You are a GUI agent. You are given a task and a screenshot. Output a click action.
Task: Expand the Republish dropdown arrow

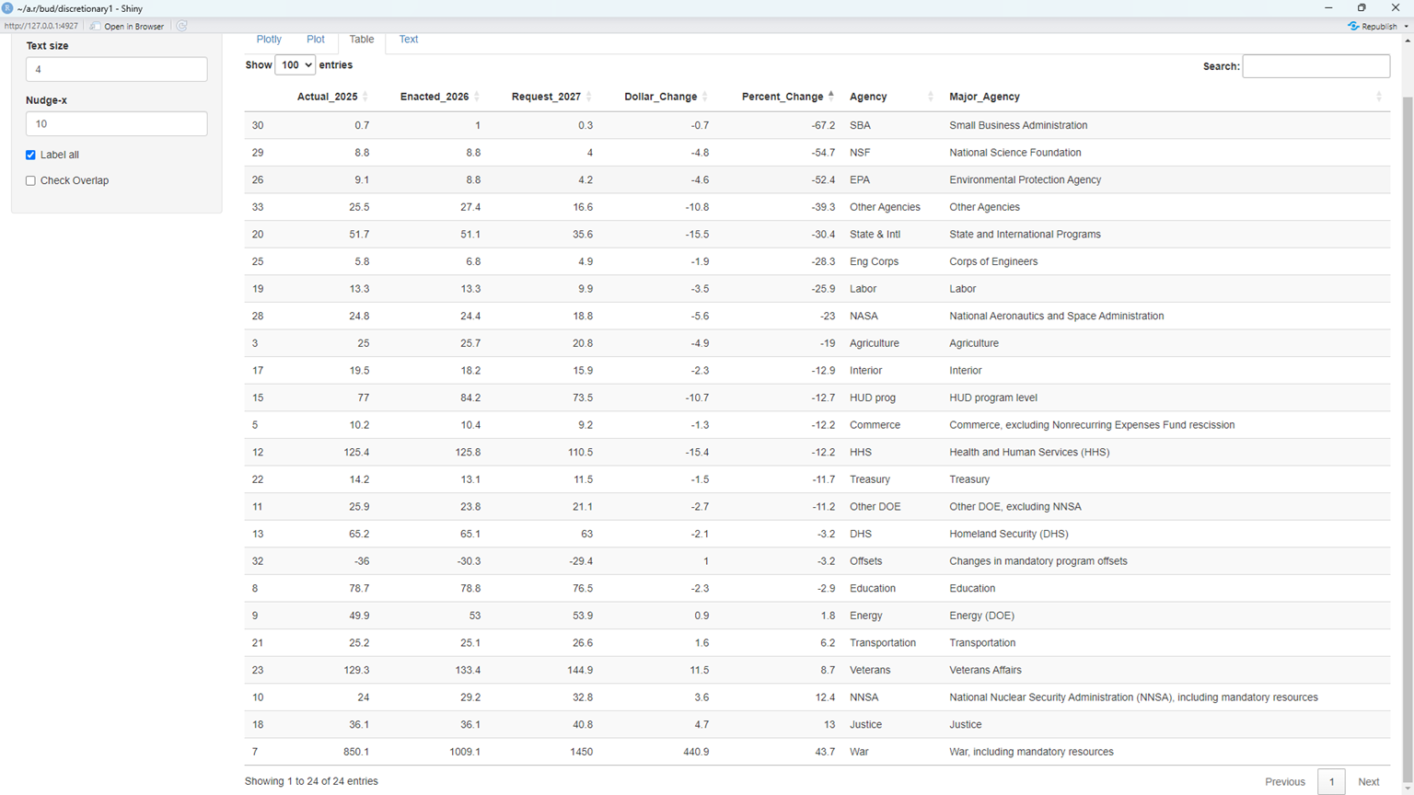(x=1406, y=26)
